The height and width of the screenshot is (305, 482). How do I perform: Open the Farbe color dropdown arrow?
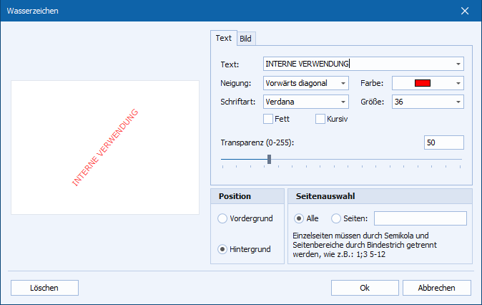pyautogui.click(x=458, y=83)
